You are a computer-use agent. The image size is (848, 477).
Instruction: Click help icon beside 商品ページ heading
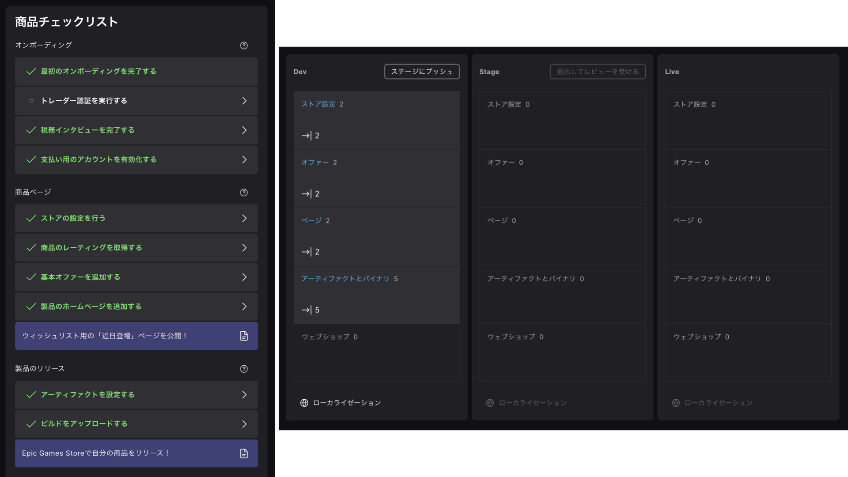pyautogui.click(x=244, y=193)
